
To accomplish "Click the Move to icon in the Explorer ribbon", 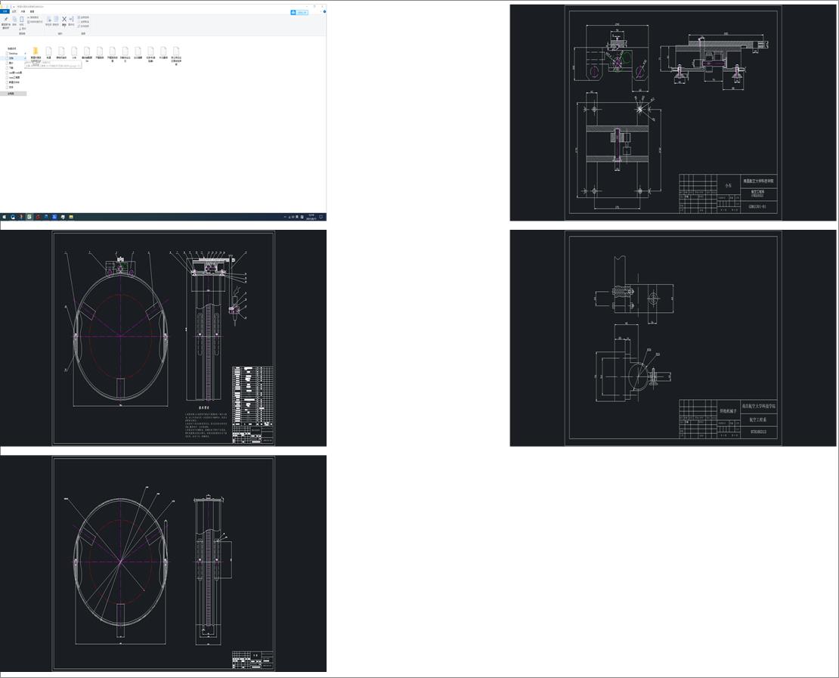I will [48, 19].
